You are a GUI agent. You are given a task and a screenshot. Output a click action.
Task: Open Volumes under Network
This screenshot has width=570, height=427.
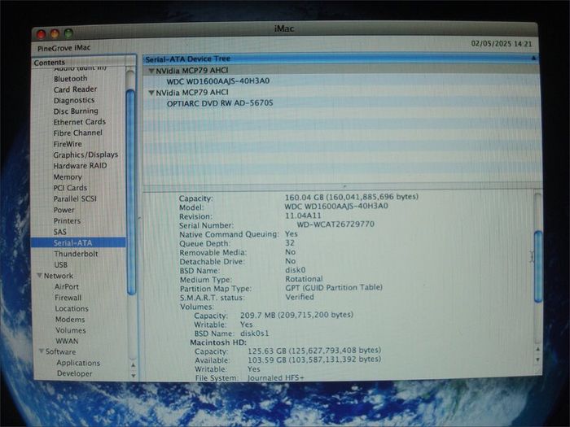(x=71, y=330)
